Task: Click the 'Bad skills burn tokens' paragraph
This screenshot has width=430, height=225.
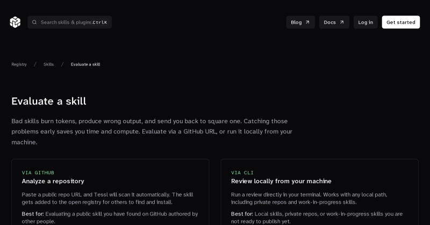Action: 152,131
